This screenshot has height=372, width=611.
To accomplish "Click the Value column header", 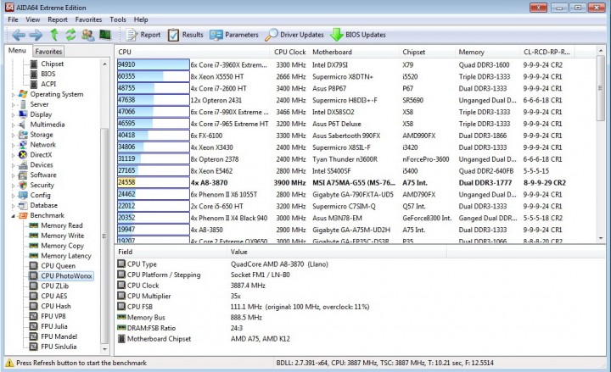I will click(x=337, y=253).
